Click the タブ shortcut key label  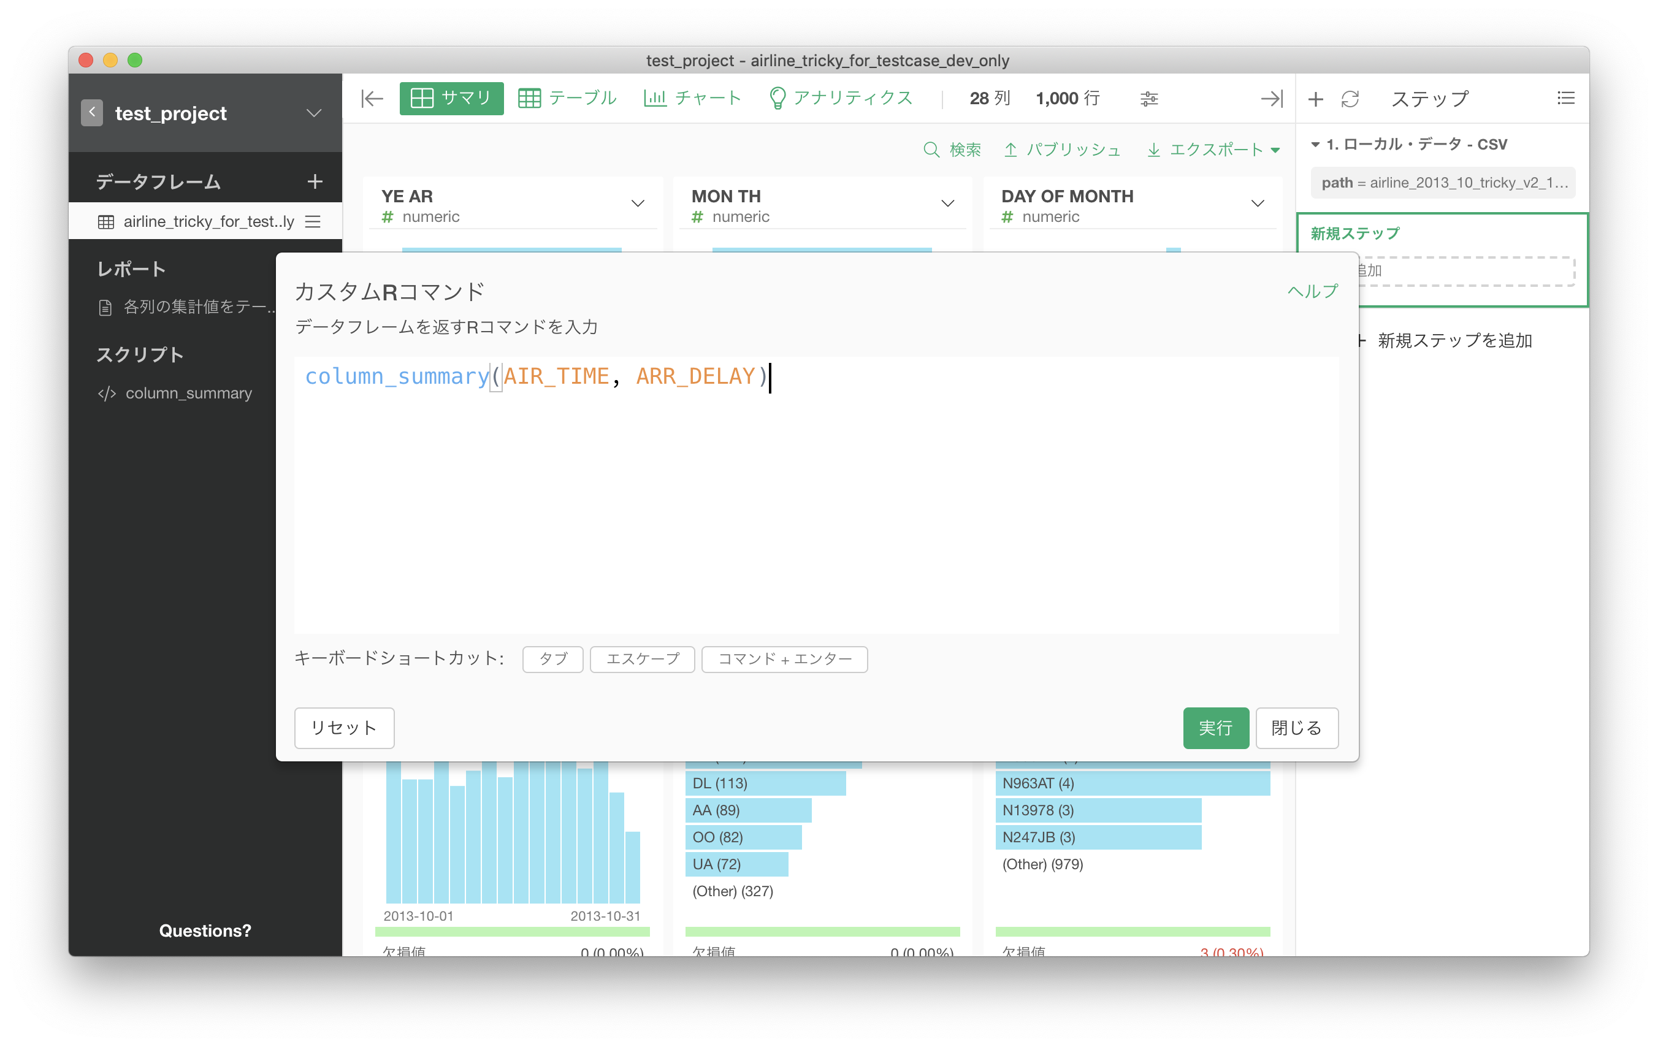[552, 659]
